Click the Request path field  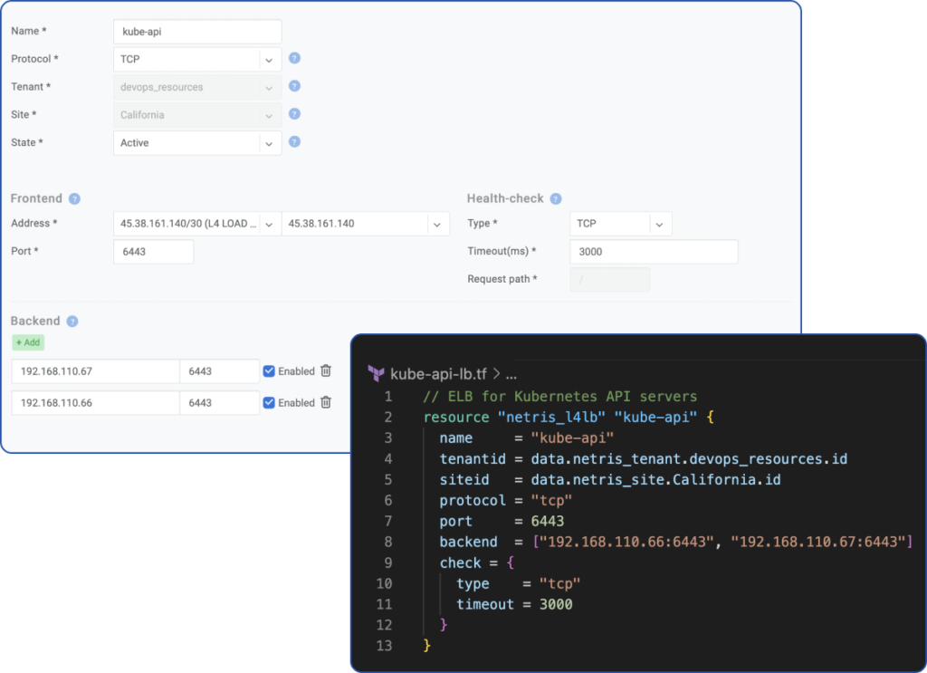(x=610, y=279)
